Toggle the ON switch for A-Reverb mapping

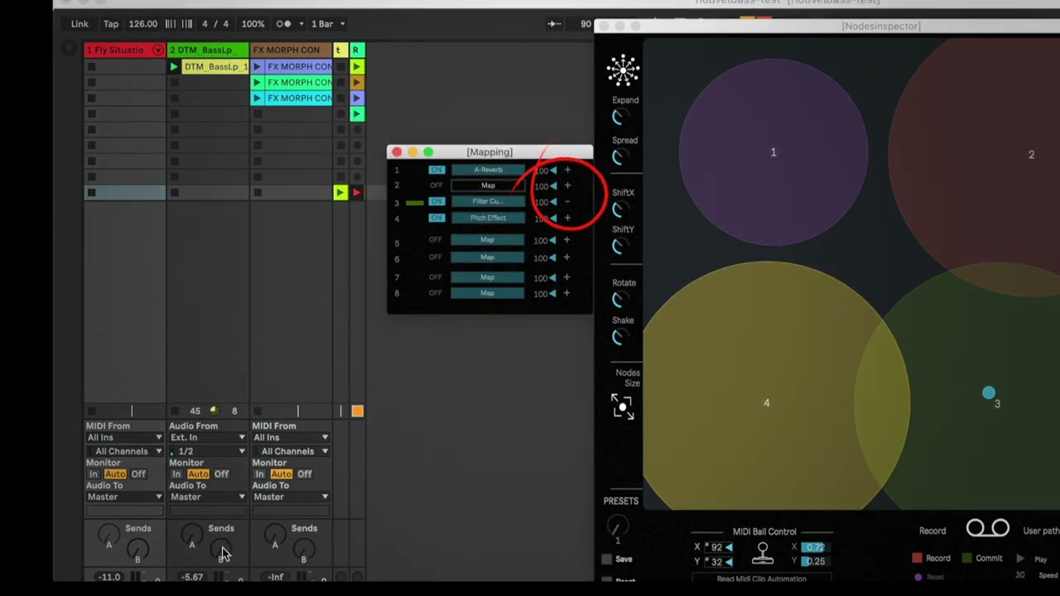pyautogui.click(x=436, y=170)
